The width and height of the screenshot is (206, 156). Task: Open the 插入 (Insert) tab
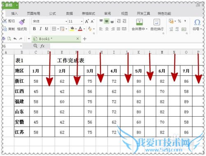pos(14,14)
